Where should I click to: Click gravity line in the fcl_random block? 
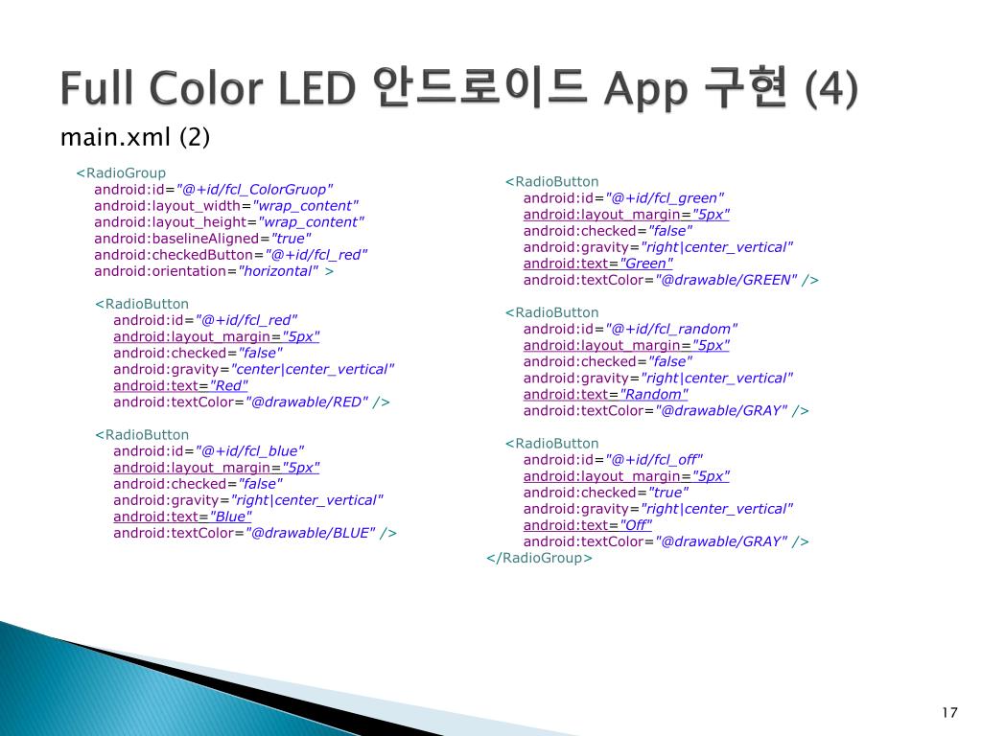pyautogui.click(x=658, y=378)
